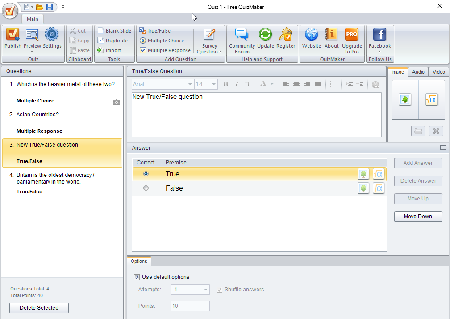
Task: Add a Multiple Response question
Action: tap(165, 50)
